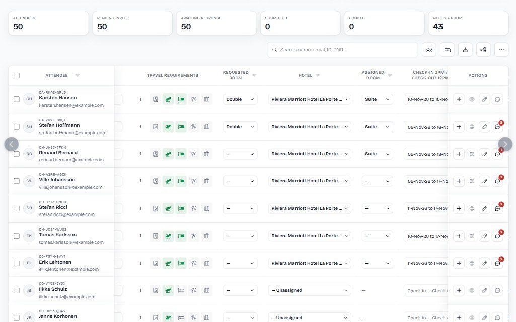Open Stefan Ricci's check-in date range
The width and height of the screenshot is (516, 322).
click(x=426, y=208)
